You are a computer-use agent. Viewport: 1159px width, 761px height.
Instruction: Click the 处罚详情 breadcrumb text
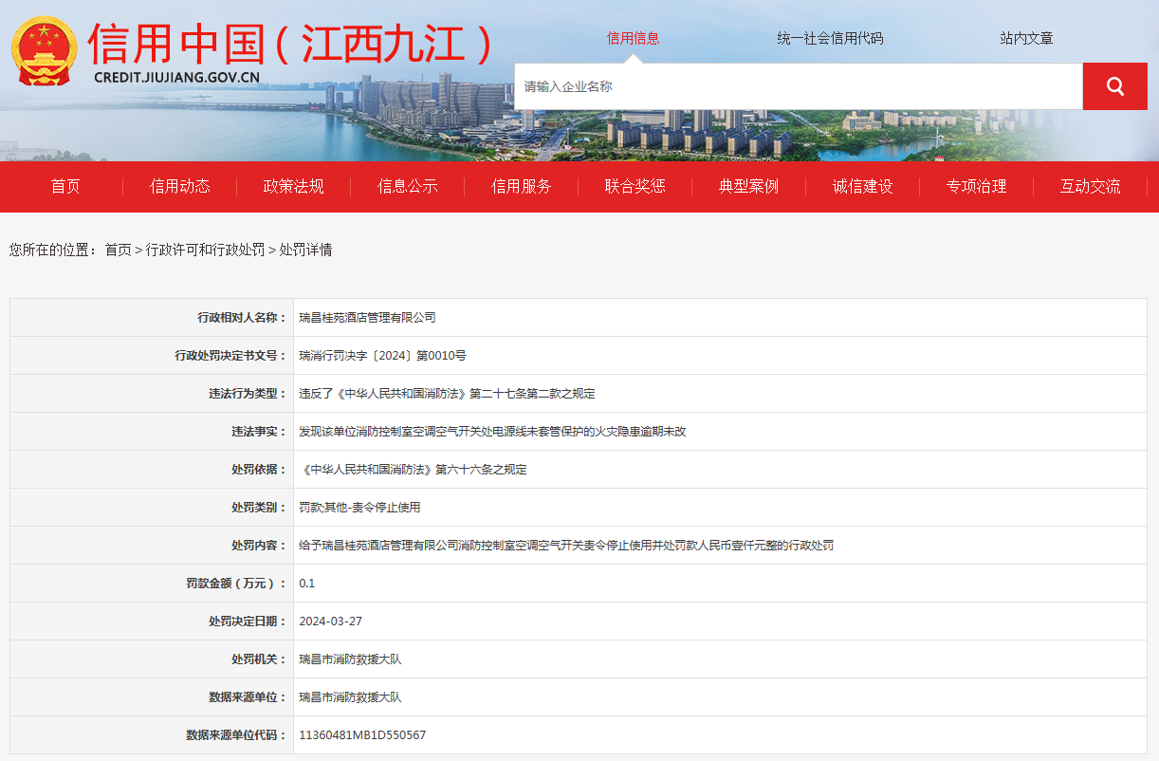(x=305, y=250)
